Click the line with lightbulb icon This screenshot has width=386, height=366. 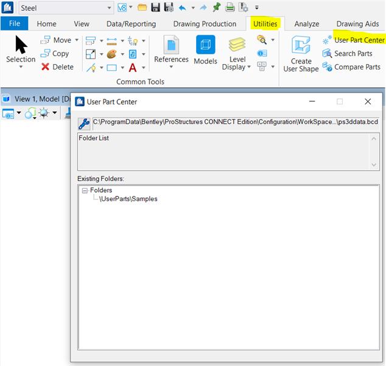click(91, 68)
